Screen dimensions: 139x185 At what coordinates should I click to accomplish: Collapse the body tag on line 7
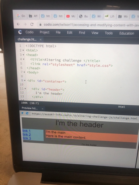24,72
